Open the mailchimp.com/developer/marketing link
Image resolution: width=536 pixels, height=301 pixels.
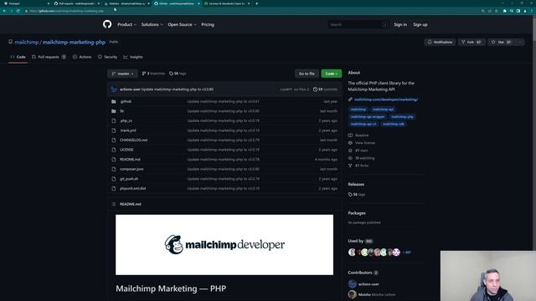point(386,99)
